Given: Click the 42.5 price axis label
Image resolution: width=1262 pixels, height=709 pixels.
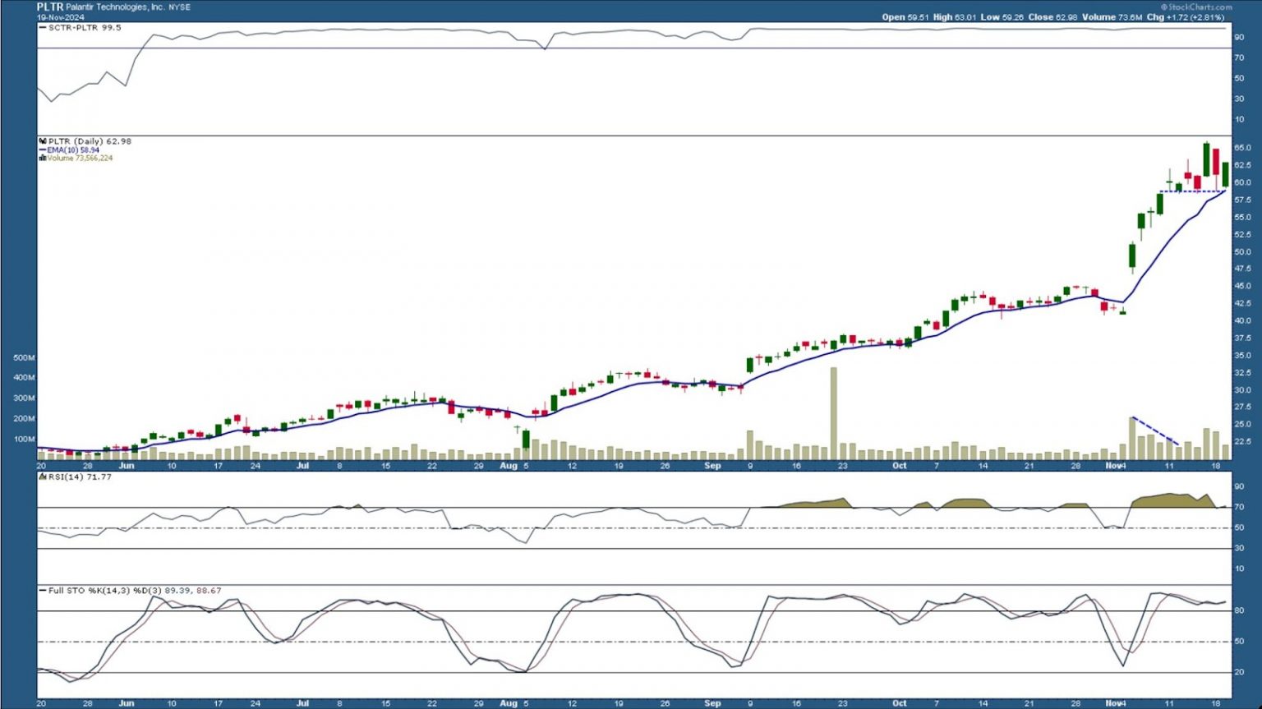Looking at the screenshot, I should tap(1242, 303).
